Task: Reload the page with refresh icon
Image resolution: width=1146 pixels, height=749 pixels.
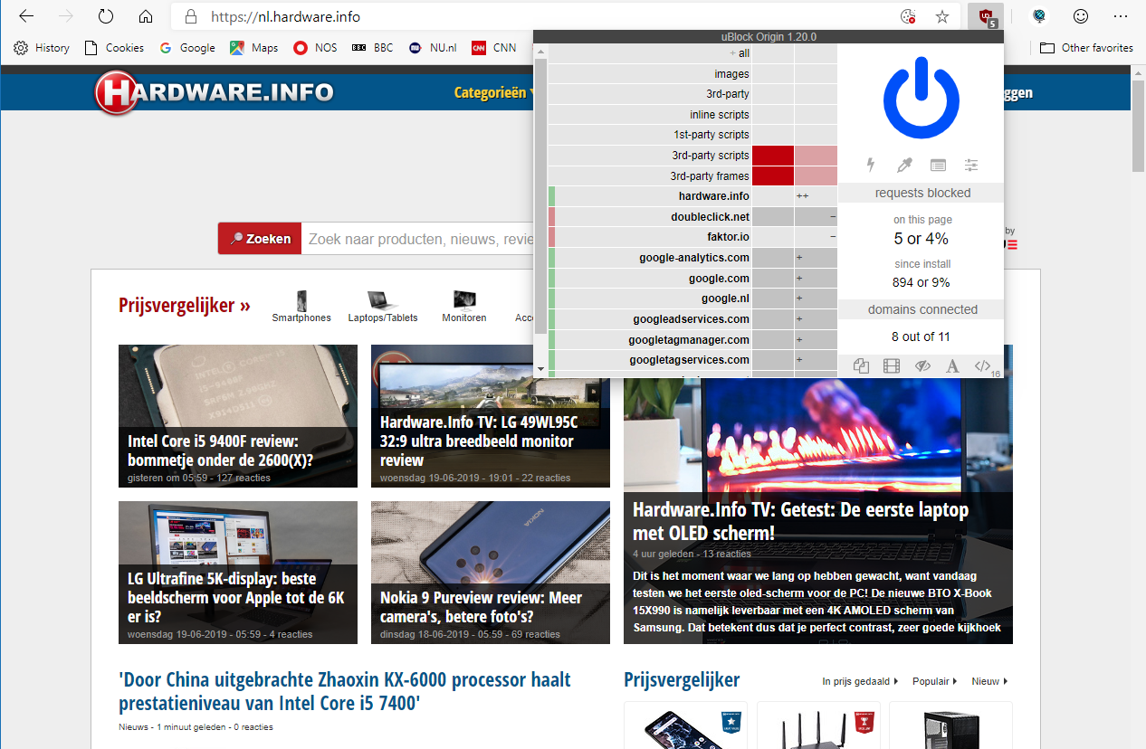Action: [x=106, y=16]
